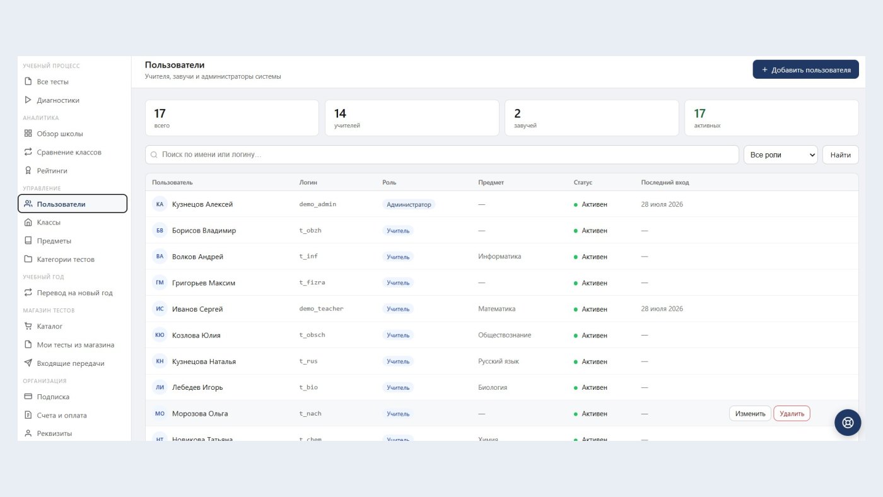Click Изменить for Морозова Ольга

750,414
